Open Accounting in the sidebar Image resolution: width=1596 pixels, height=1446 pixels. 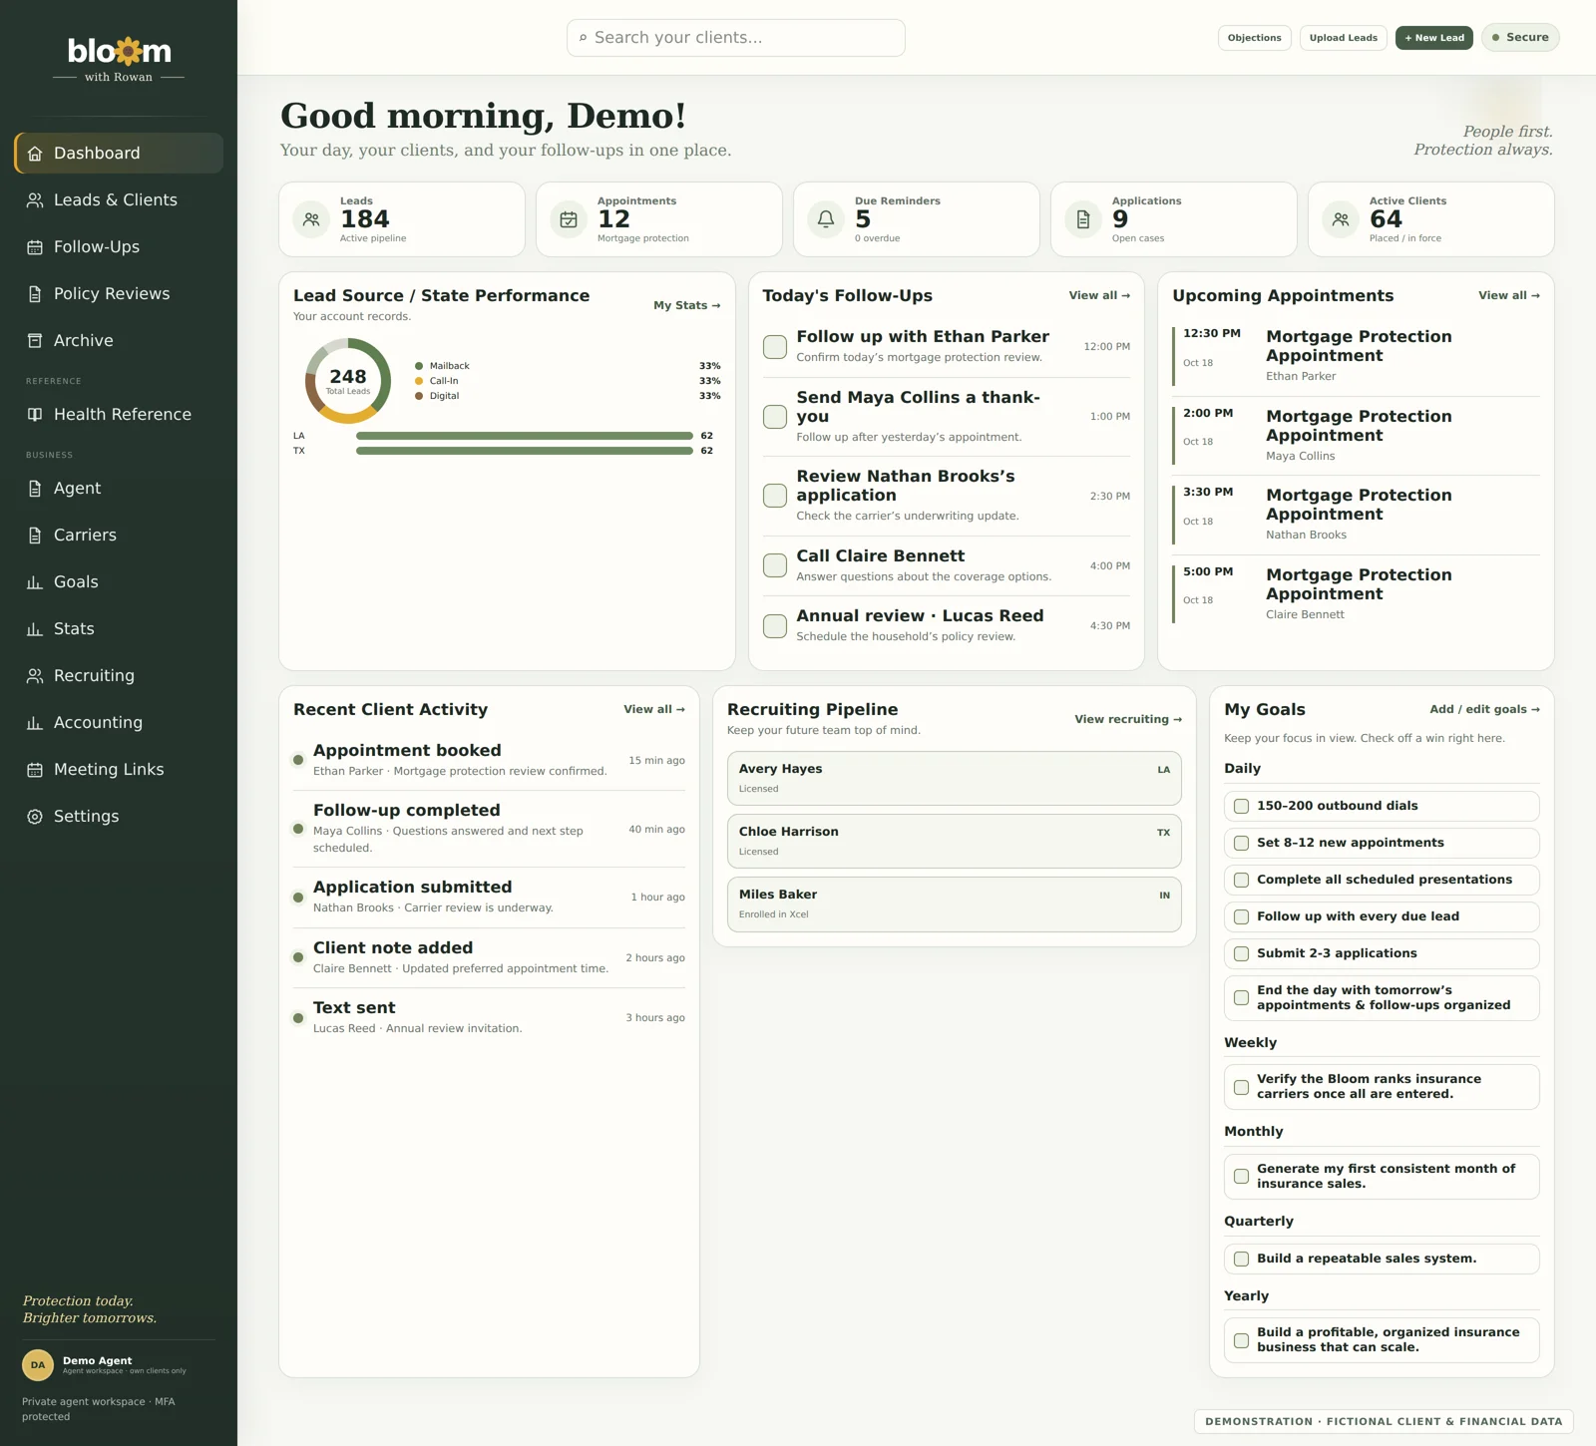point(119,723)
